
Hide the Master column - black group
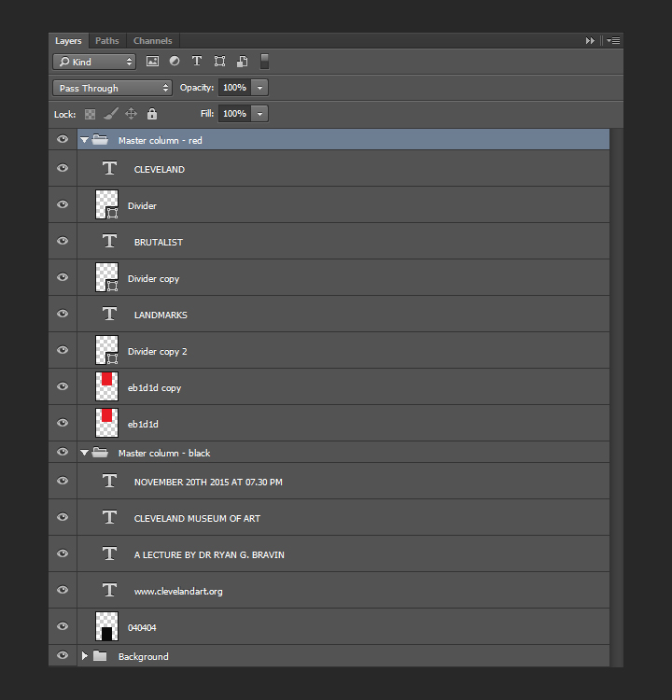(x=63, y=453)
